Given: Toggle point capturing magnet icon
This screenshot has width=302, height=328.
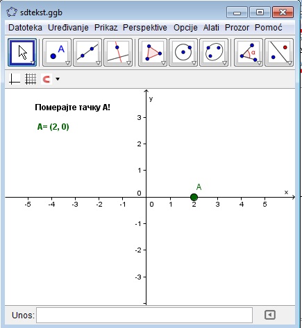Looking at the screenshot, I should point(47,79).
